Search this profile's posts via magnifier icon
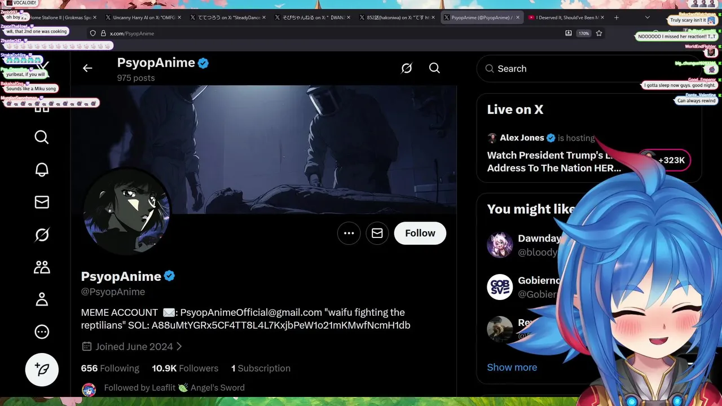Screen dimensions: 722x406 (434, 68)
